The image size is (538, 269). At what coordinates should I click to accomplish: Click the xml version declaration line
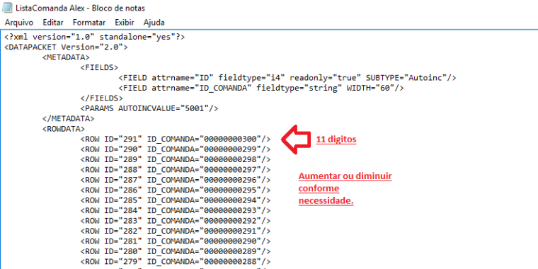[x=95, y=37]
